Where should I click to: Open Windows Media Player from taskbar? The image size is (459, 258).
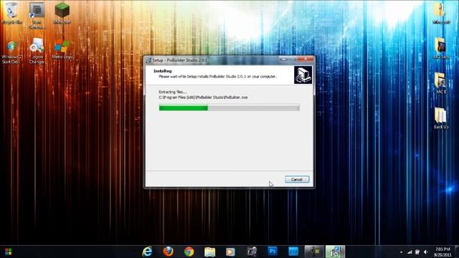(x=230, y=252)
